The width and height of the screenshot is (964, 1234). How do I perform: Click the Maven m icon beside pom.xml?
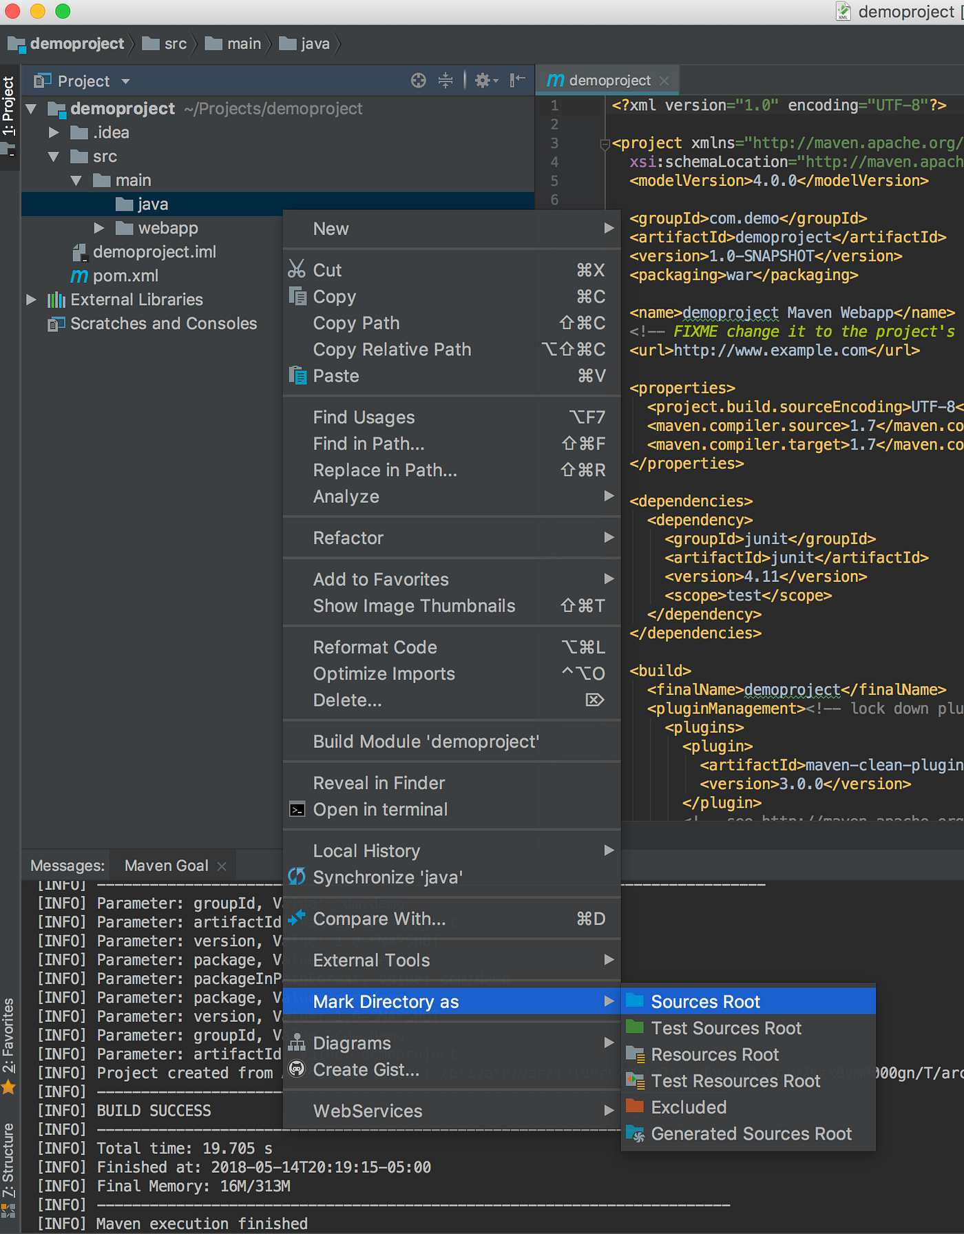tap(79, 276)
